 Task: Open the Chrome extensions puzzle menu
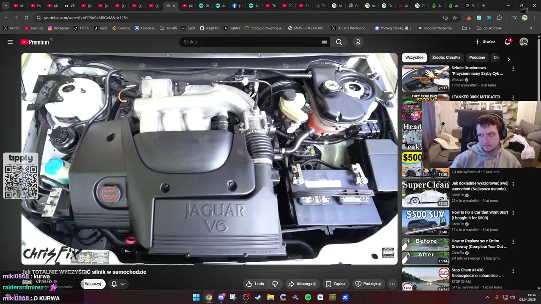tap(499, 18)
